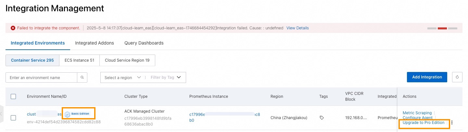Click the search magnifier icon
The height and width of the screenshot is (132, 468).
click(82, 77)
